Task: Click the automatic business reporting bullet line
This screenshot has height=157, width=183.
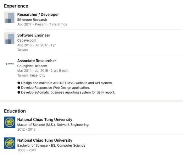Action: 66,92
